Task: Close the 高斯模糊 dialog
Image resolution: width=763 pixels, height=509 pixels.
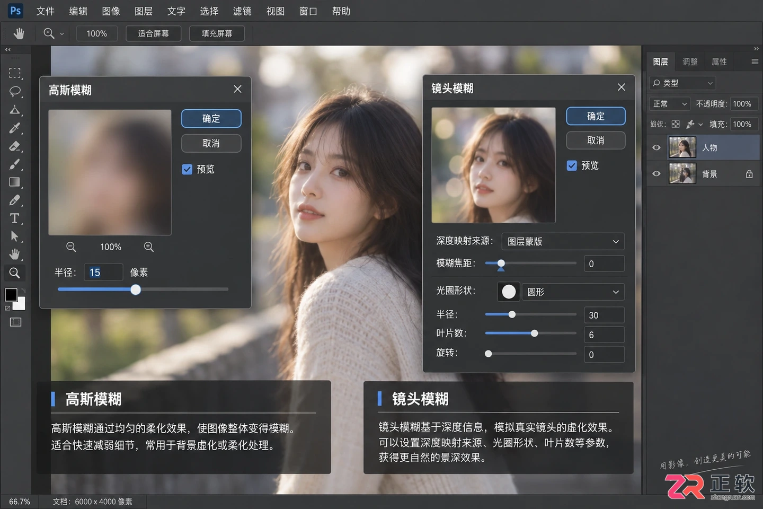Action: click(x=237, y=89)
